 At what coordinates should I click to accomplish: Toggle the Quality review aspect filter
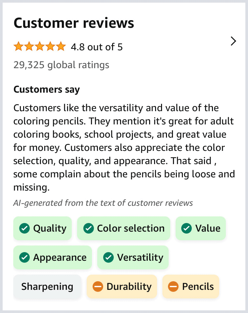(42, 228)
